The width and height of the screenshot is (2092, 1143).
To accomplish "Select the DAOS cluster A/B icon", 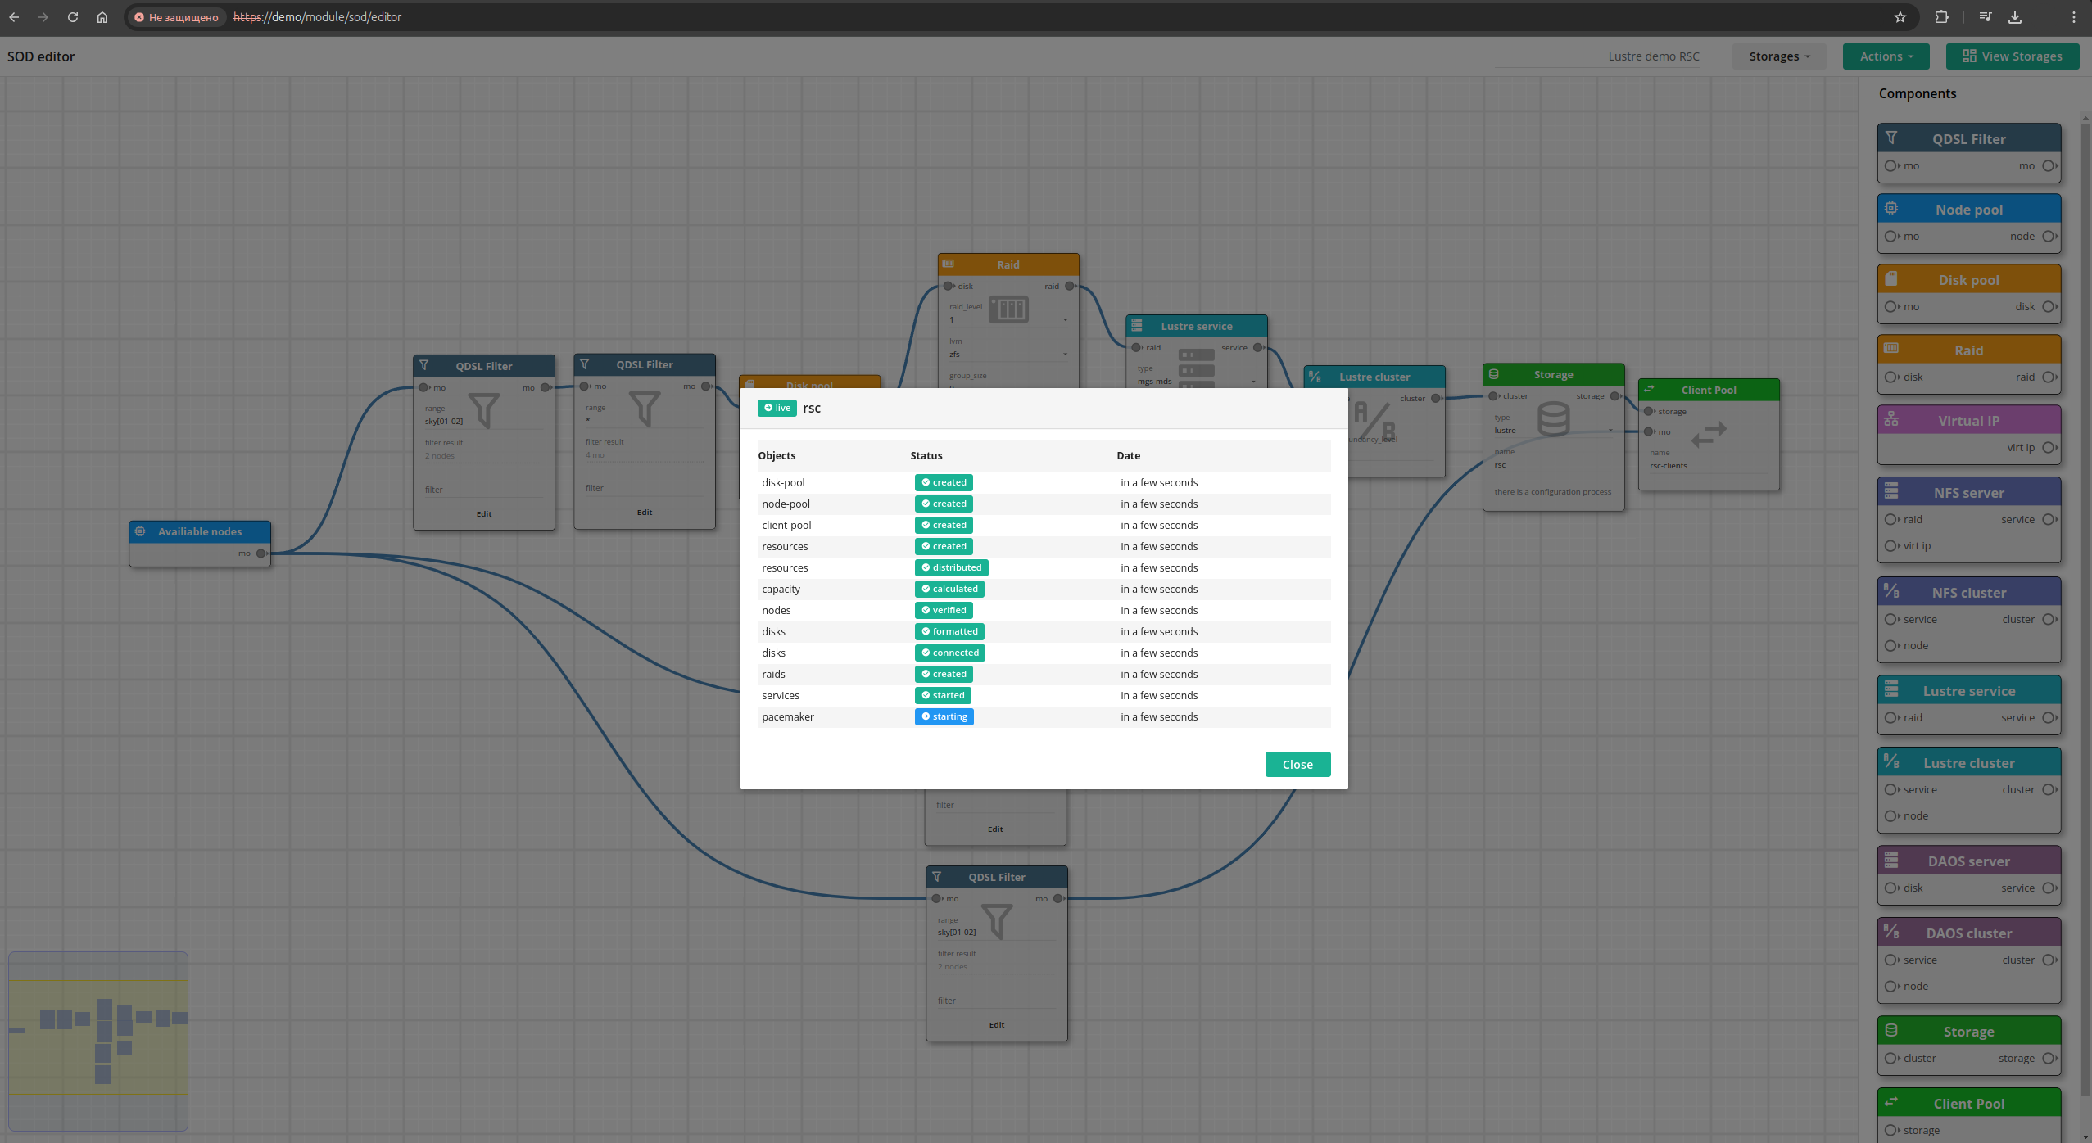I will (x=1891, y=931).
